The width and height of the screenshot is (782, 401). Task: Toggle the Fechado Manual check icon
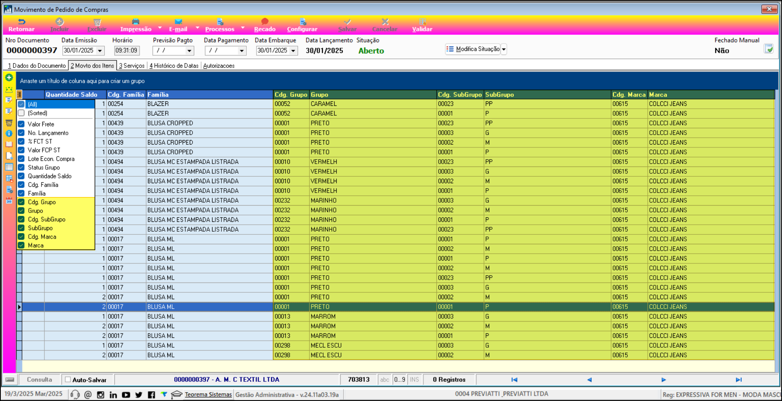point(769,49)
